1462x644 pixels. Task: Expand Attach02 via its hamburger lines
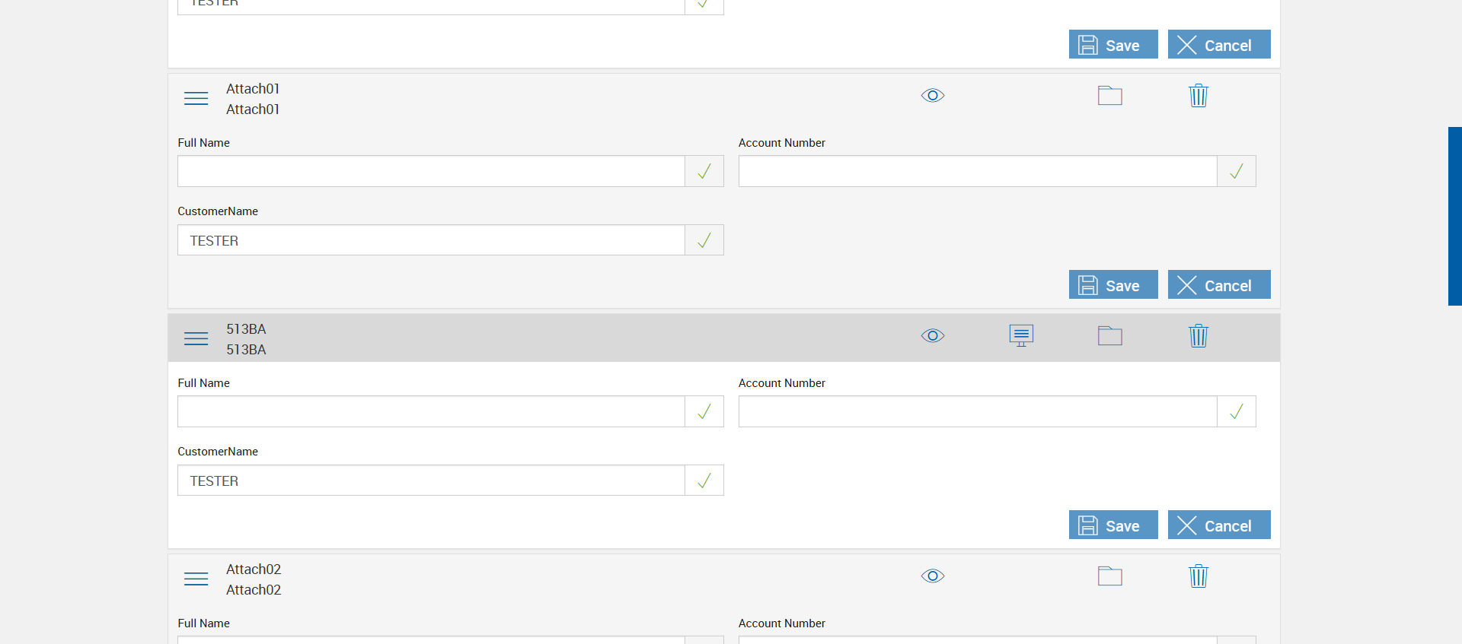pos(196,579)
